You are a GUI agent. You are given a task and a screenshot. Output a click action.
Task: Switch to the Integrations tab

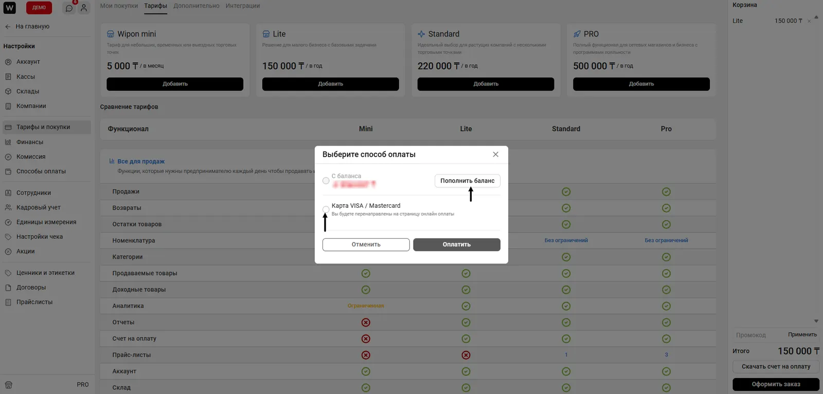(242, 6)
